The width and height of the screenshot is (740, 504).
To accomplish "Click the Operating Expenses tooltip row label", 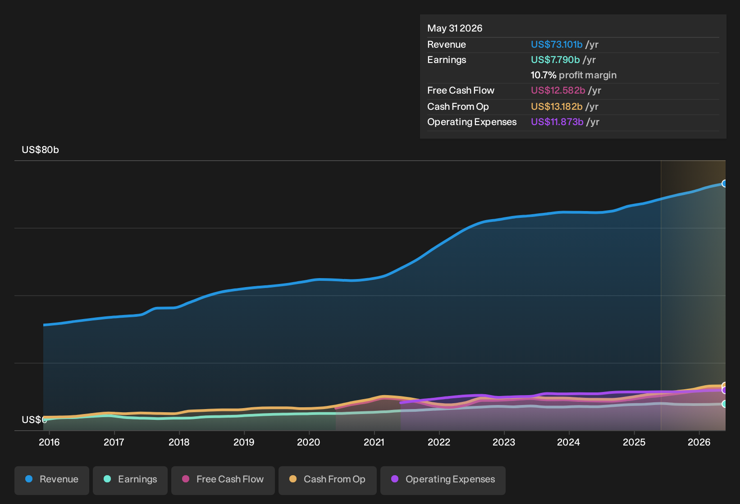I will [x=472, y=122].
